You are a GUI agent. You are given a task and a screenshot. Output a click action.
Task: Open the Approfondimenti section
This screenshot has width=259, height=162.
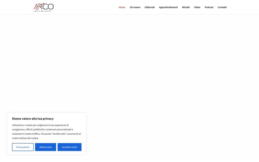[168, 7]
